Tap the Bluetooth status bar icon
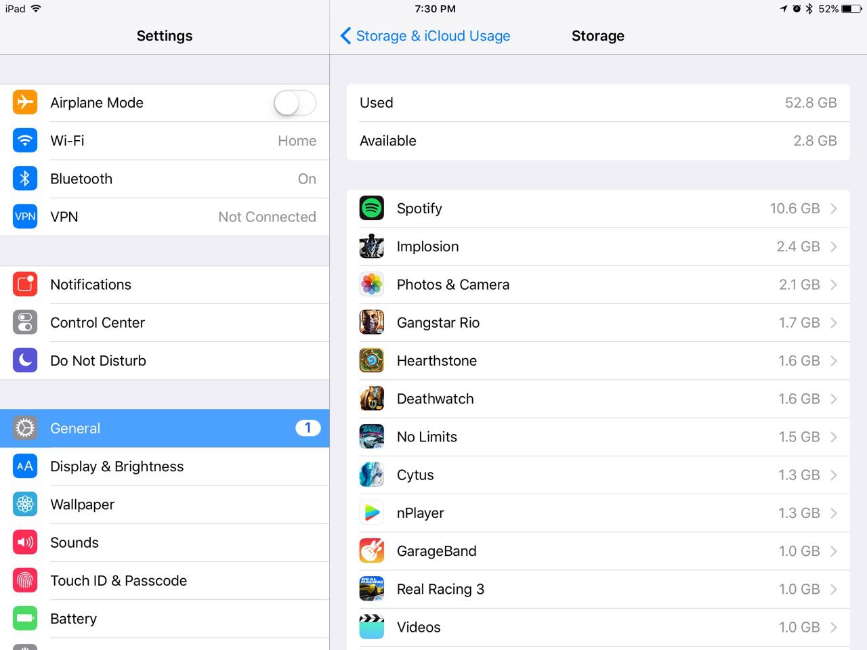Image resolution: width=867 pixels, height=650 pixels. (x=809, y=9)
